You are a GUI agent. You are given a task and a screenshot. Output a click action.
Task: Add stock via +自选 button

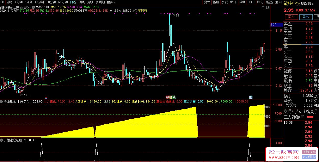(269, 2)
